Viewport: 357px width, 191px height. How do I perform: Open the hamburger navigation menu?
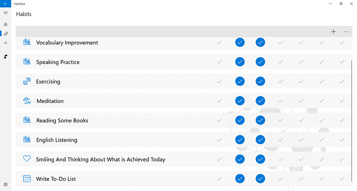(6, 13)
